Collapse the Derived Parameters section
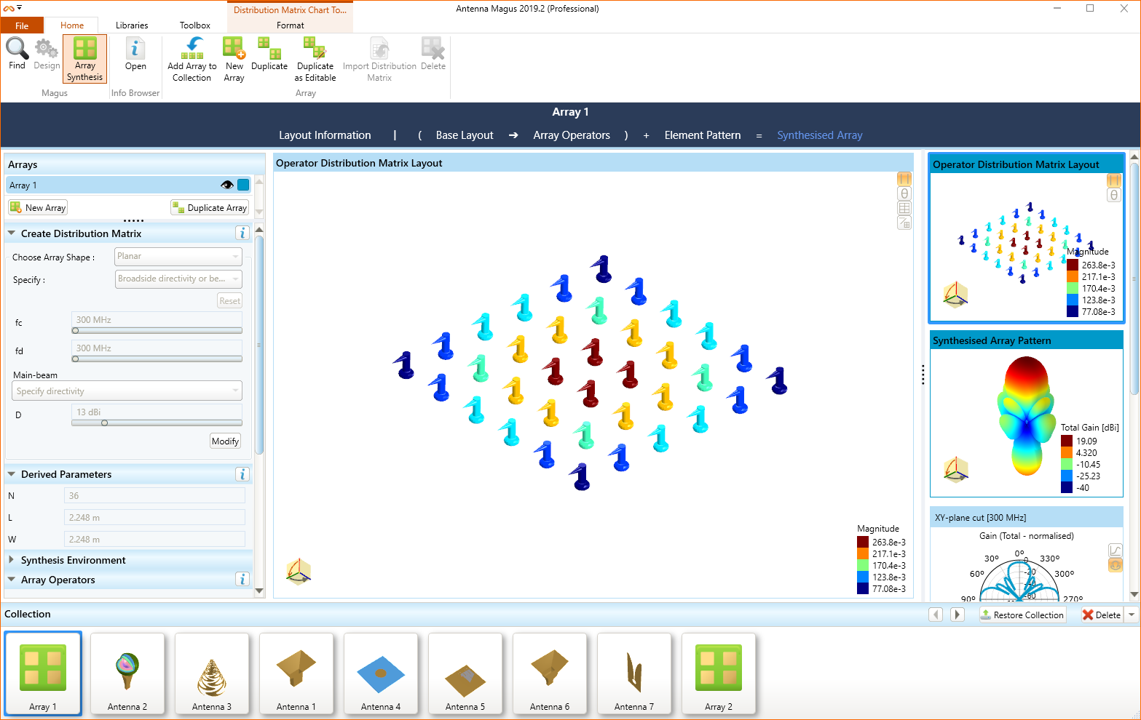The width and height of the screenshot is (1141, 720). (12, 474)
